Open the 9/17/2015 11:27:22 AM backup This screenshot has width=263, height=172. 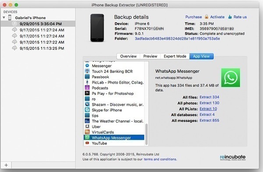pyautogui.click(x=42, y=42)
